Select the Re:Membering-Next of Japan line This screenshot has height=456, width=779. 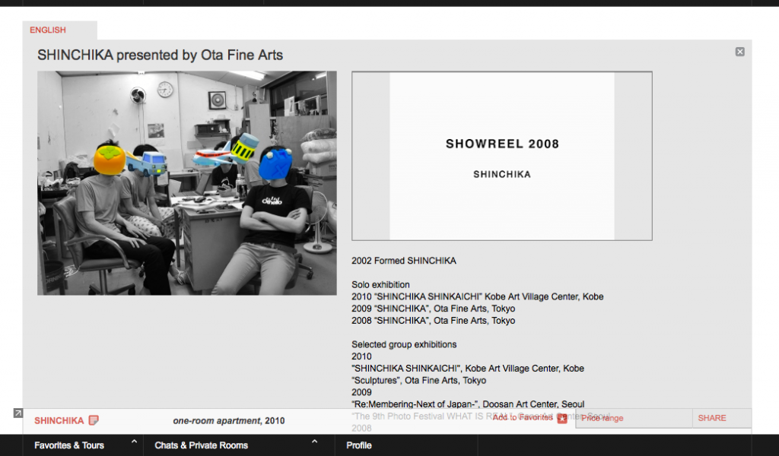click(468, 404)
